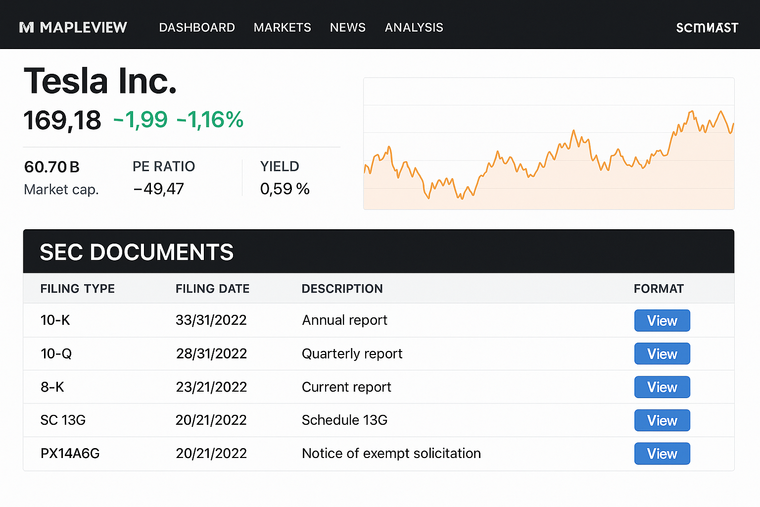The height and width of the screenshot is (507, 760).
Task: Select the SC 13G filing type cell
Action: click(x=63, y=420)
